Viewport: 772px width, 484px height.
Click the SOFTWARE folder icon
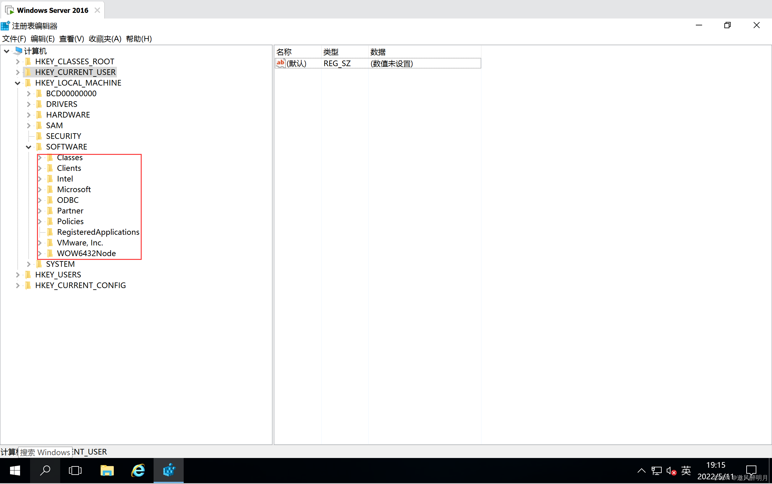point(39,147)
